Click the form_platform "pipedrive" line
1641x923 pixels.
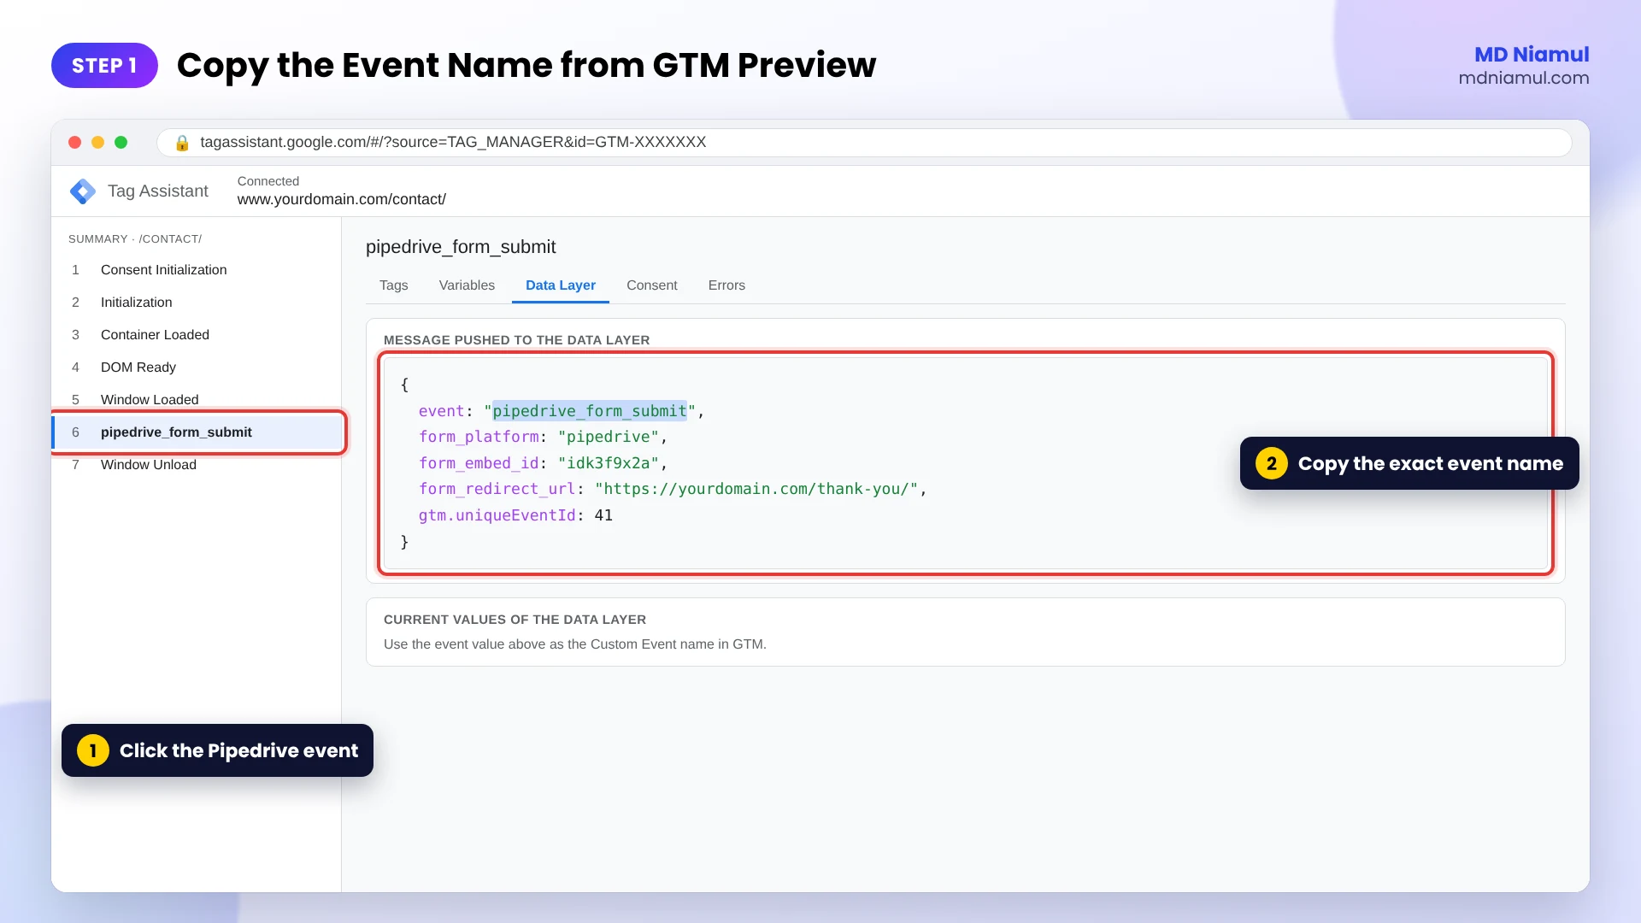(x=543, y=437)
